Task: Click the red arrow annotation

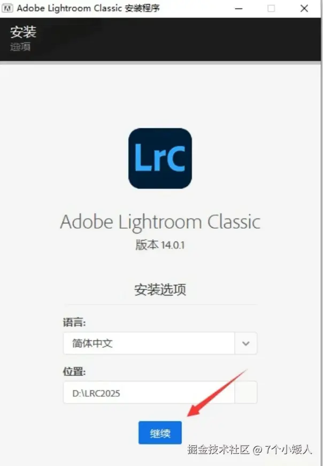Action: [x=217, y=393]
